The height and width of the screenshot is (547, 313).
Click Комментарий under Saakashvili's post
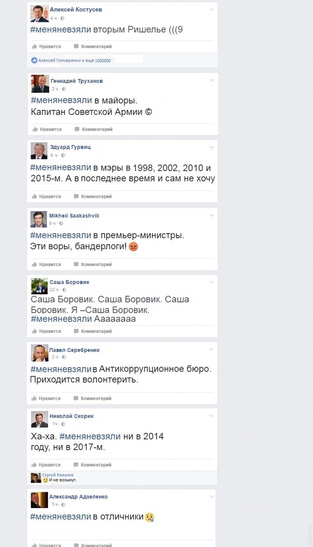point(93,264)
